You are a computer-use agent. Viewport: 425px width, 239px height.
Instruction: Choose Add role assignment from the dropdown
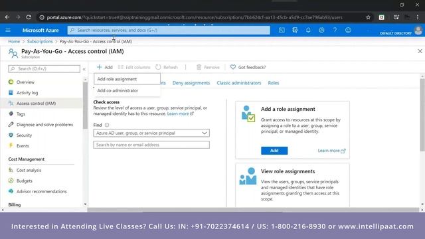pos(127,79)
